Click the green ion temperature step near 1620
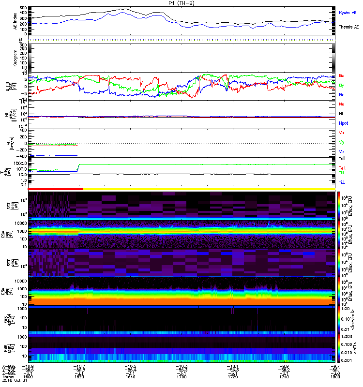Viewport: 363px width, 387px height. [78, 167]
